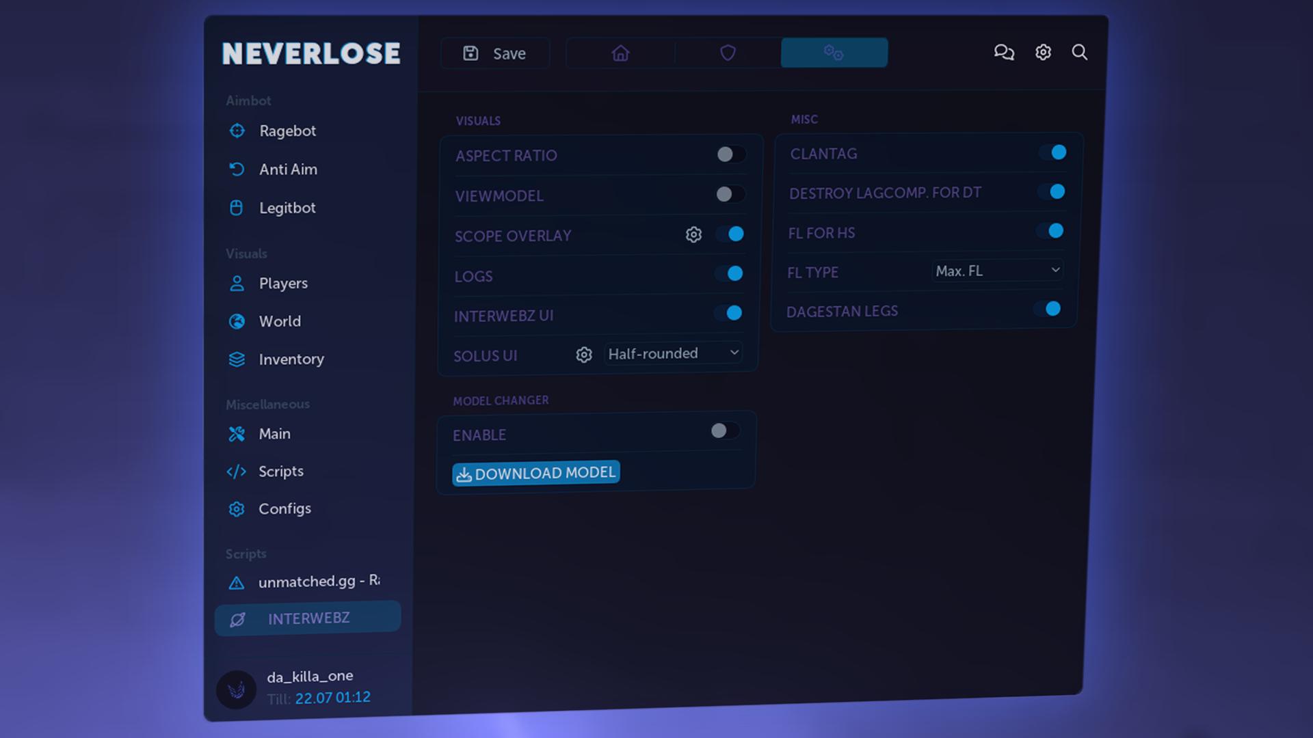1313x738 pixels.
Task: Select the INTERWEBZ script entry
Action: (308, 617)
